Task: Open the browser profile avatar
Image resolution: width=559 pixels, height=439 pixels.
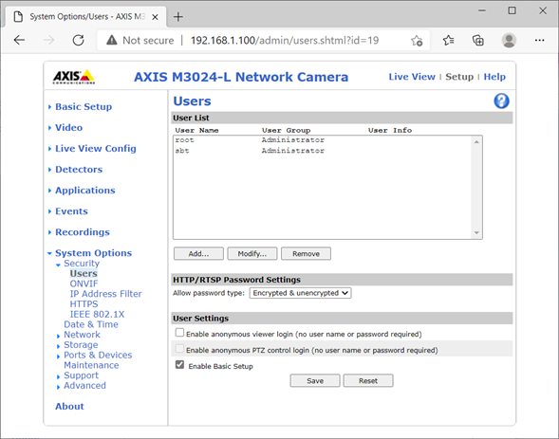Action: click(509, 40)
